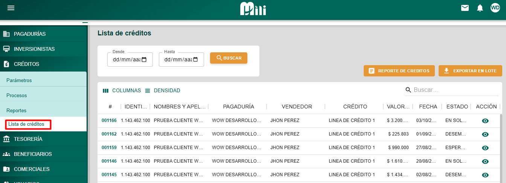
Task: Click the Mili logo in header
Action: click(x=253, y=9)
